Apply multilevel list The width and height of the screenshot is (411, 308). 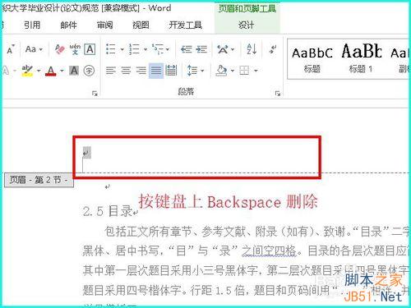(x=158, y=49)
